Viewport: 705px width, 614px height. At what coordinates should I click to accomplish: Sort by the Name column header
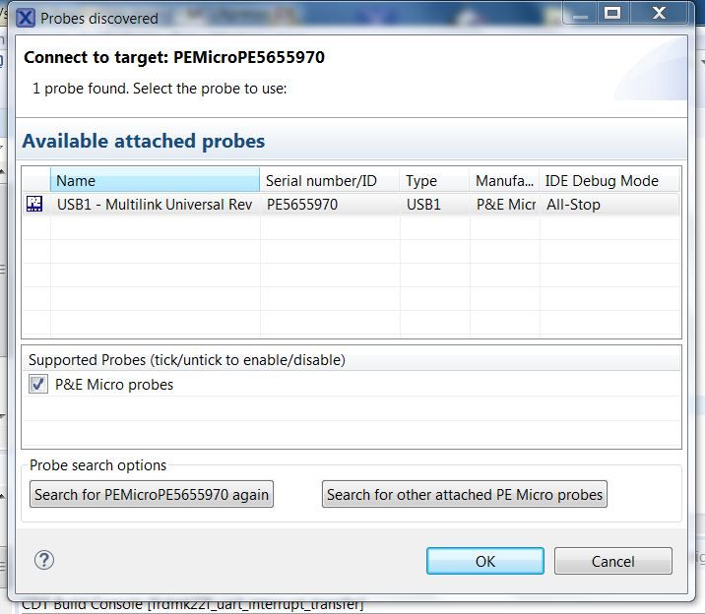tap(156, 181)
